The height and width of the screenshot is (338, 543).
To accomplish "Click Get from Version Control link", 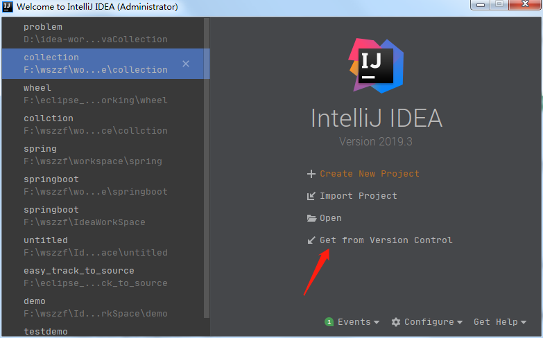I will pyautogui.click(x=386, y=240).
